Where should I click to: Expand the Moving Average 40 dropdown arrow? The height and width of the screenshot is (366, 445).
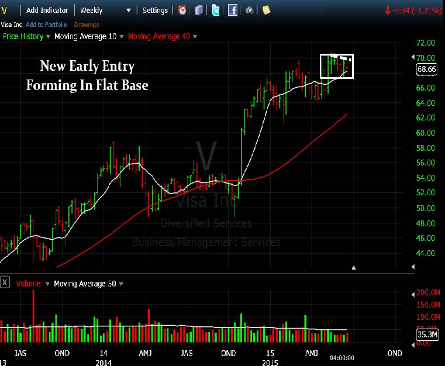coord(195,37)
